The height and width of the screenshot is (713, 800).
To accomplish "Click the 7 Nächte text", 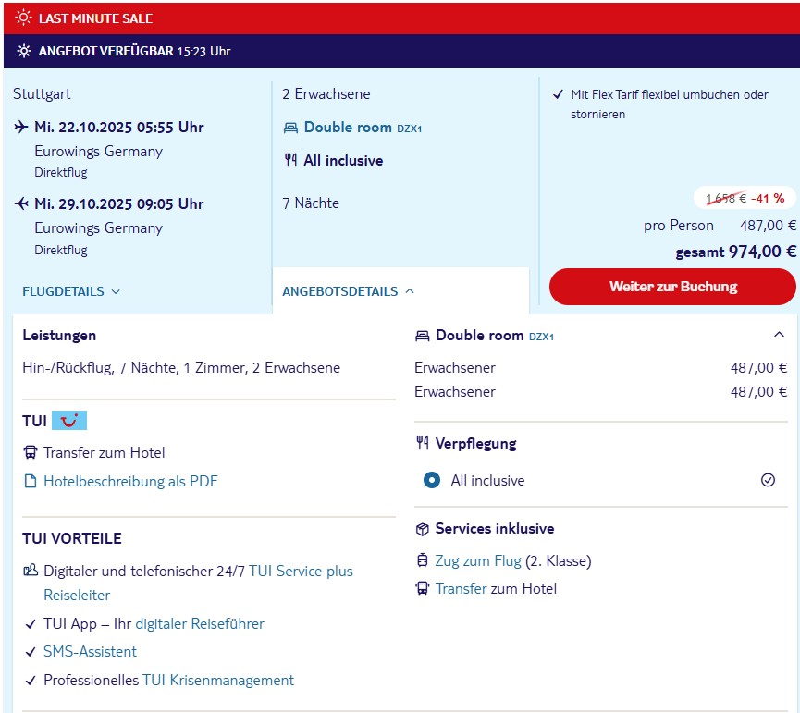I will [x=311, y=203].
